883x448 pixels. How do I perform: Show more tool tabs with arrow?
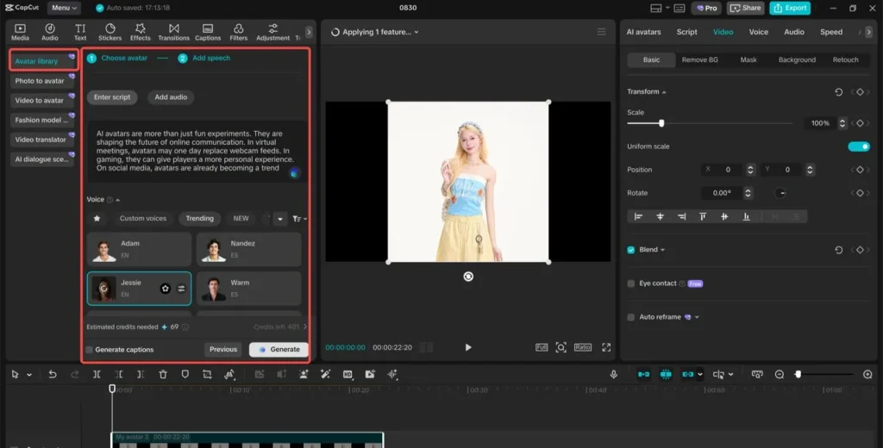coord(309,32)
